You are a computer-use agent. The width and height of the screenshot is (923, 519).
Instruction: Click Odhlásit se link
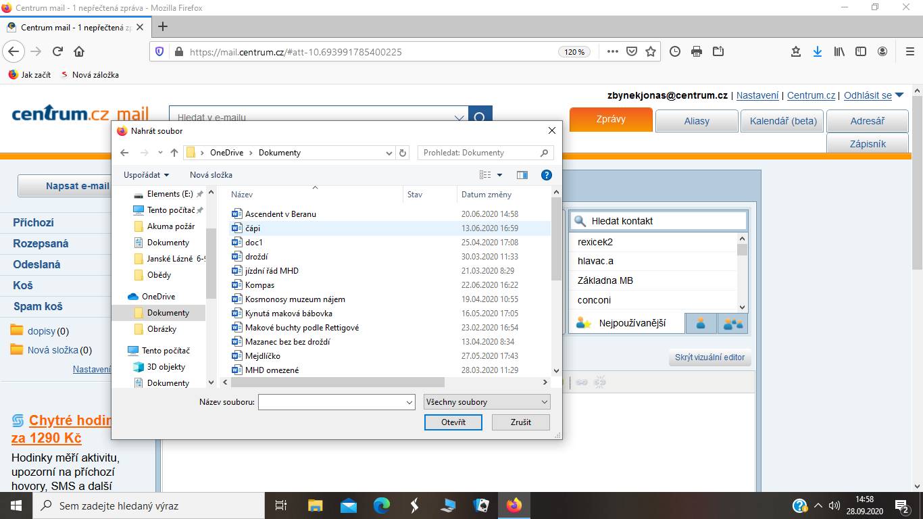point(868,95)
